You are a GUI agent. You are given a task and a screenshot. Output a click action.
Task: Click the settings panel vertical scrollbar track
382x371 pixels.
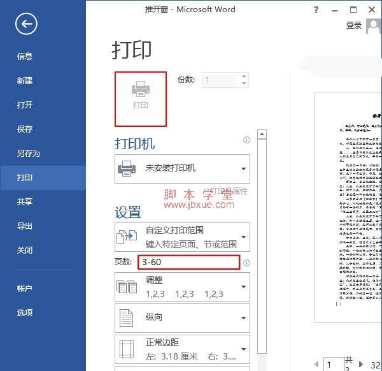tap(262, 246)
